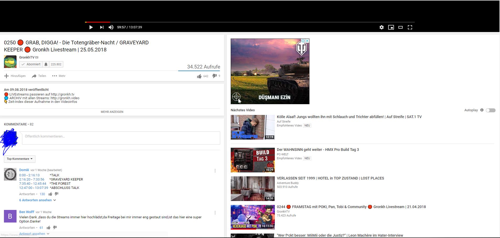Open Domiii's profile avatar
This screenshot has height=238, width=500.
pyautogui.click(x=10, y=174)
